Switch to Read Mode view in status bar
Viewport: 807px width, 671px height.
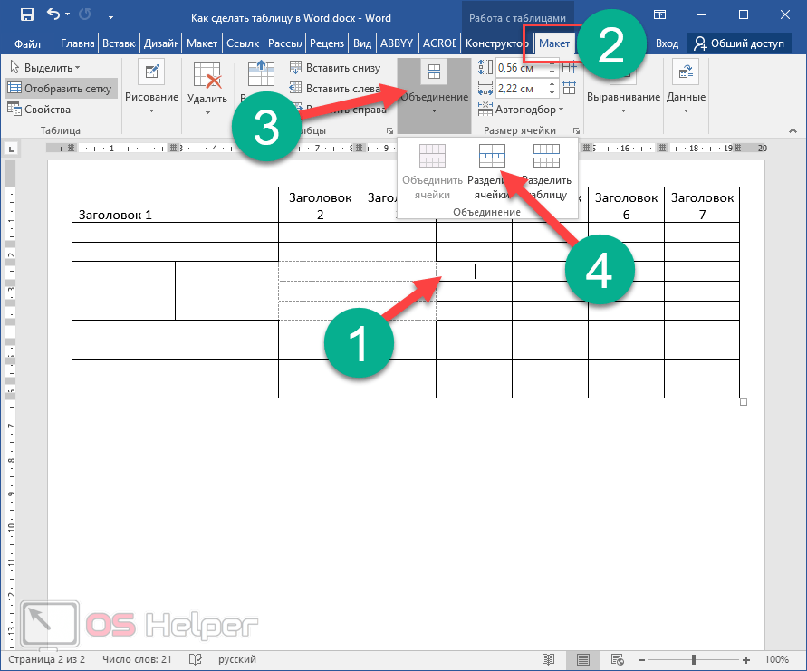(547, 659)
